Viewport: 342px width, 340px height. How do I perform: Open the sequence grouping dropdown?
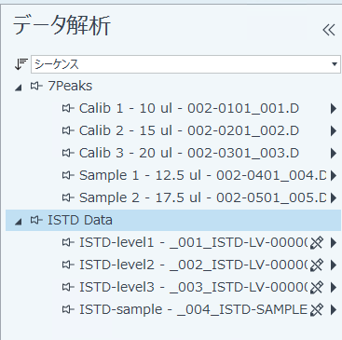coord(185,64)
